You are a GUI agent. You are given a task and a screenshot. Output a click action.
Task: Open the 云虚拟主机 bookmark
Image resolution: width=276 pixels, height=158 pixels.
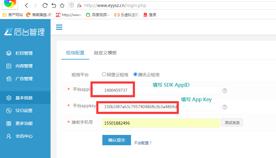[127, 15]
